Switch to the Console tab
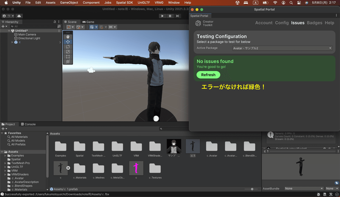340x197 pixels. coord(28,124)
